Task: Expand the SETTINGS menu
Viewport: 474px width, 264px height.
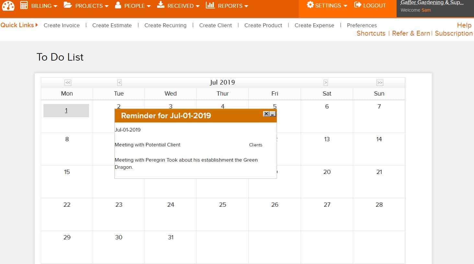Action: point(327,6)
